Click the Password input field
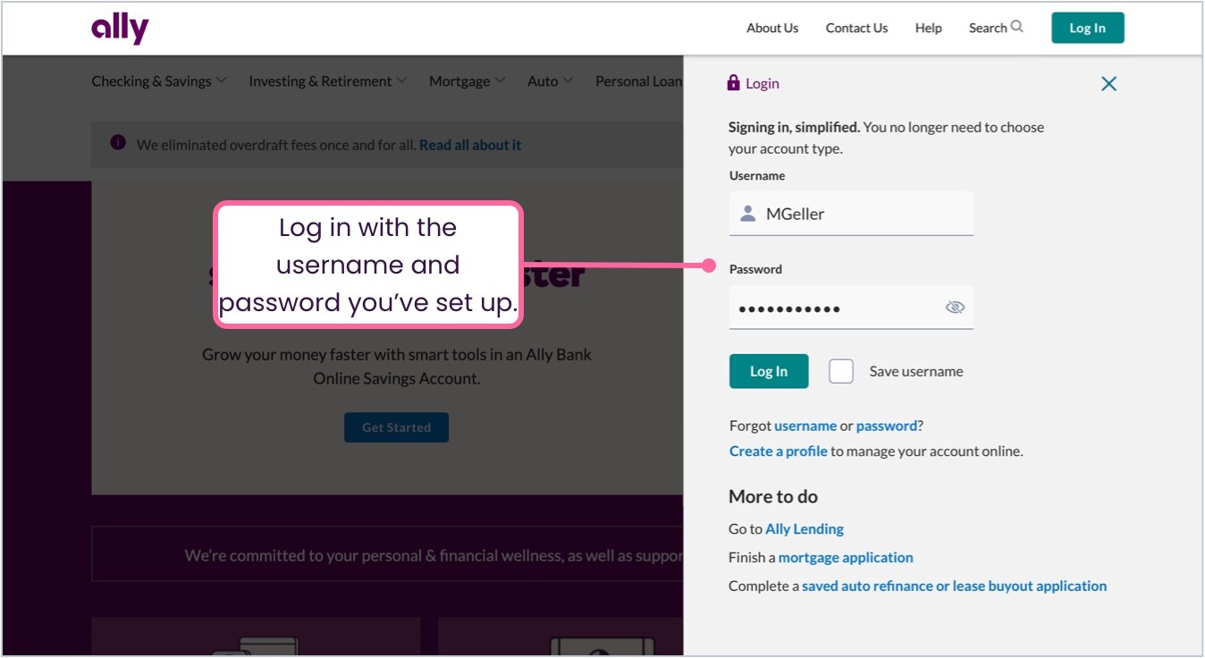This screenshot has width=1205, height=658. [x=851, y=308]
